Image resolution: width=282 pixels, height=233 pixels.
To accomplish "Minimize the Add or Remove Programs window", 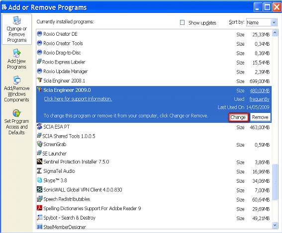I will click(258, 7).
